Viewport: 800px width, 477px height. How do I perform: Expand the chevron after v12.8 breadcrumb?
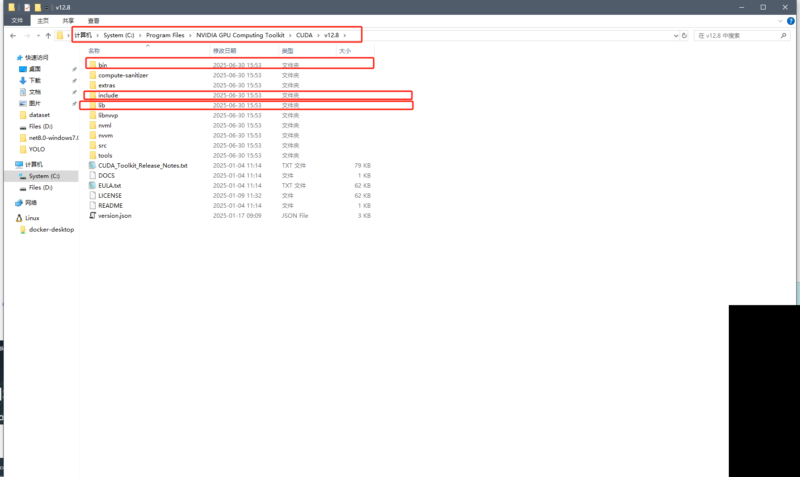[345, 35]
